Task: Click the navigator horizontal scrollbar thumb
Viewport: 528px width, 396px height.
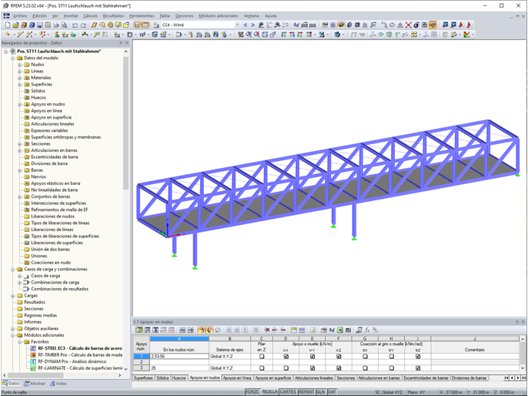Action: click(35, 375)
